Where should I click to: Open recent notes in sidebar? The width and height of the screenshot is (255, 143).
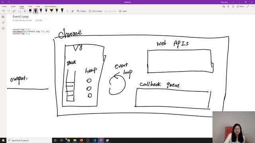point(3,28)
